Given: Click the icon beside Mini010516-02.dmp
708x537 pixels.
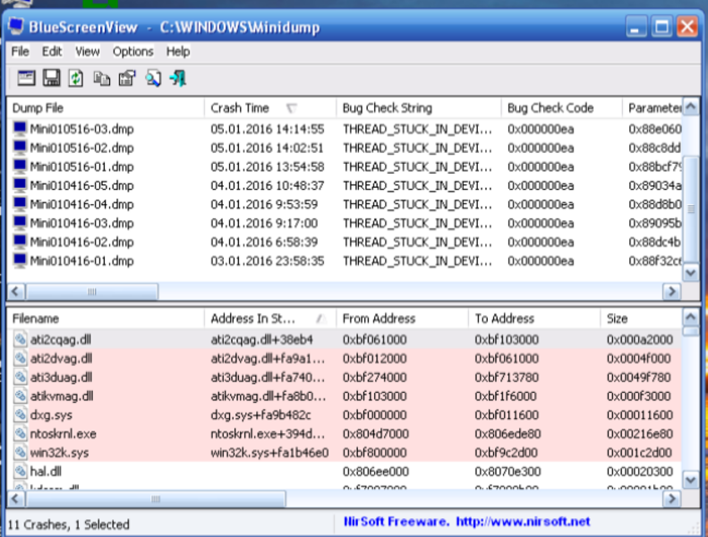Looking at the screenshot, I should click(x=20, y=148).
